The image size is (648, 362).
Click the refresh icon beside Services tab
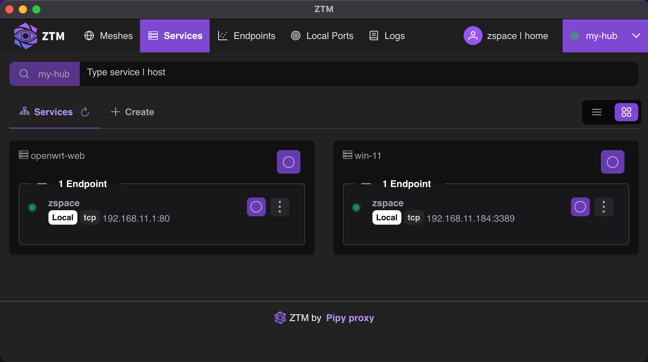[85, 112]
